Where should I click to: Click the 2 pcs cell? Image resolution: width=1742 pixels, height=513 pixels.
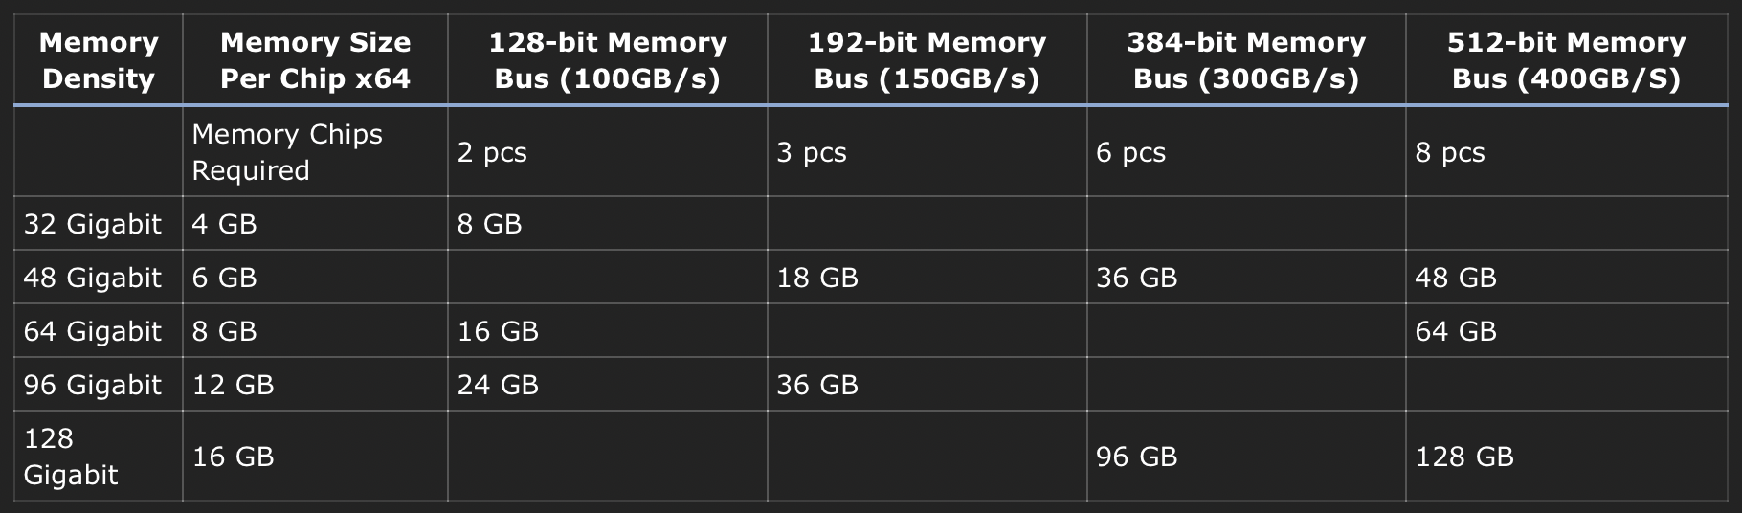[492, 152]
